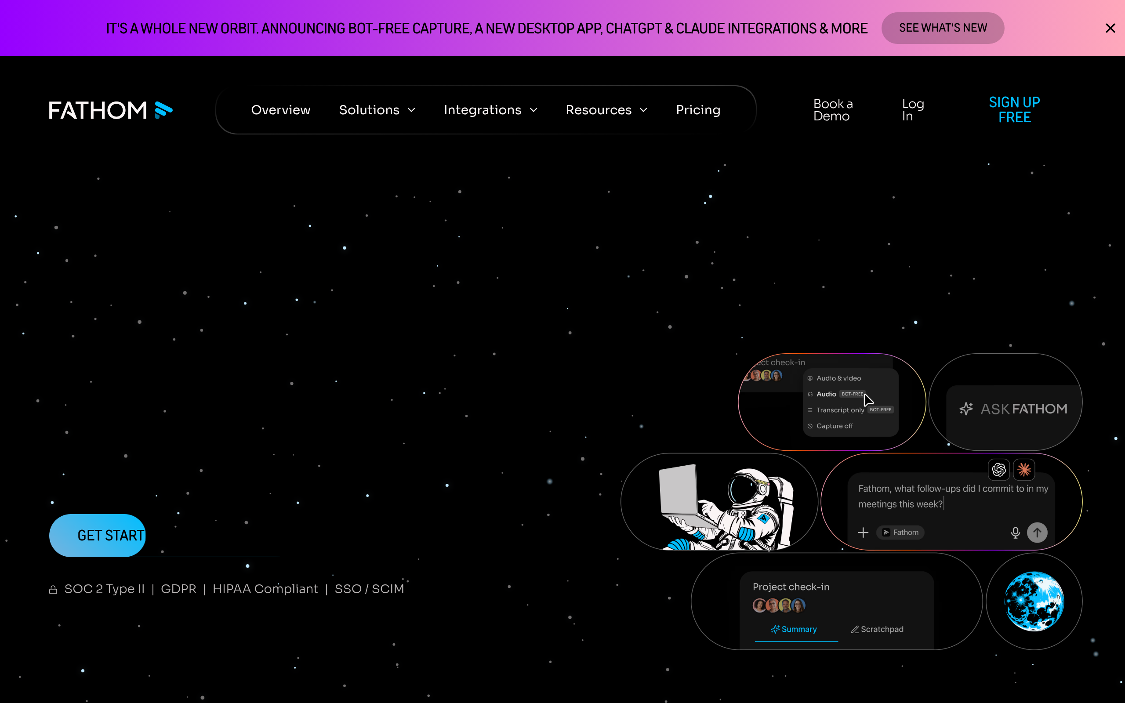Image resolution: width=1125 pixels, height=703 pixels.
Task: Open the Pricing page
Action: (x=698, y=110)
